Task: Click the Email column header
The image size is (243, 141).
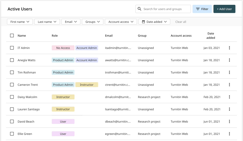Action: (109, 36)
